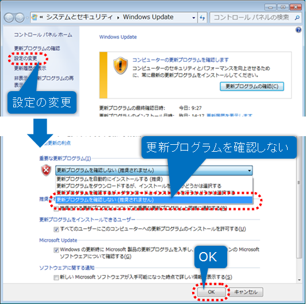Click the refresh icon beside address bar
This screenshot has width=306, height=304.
[x=202, y=18]
